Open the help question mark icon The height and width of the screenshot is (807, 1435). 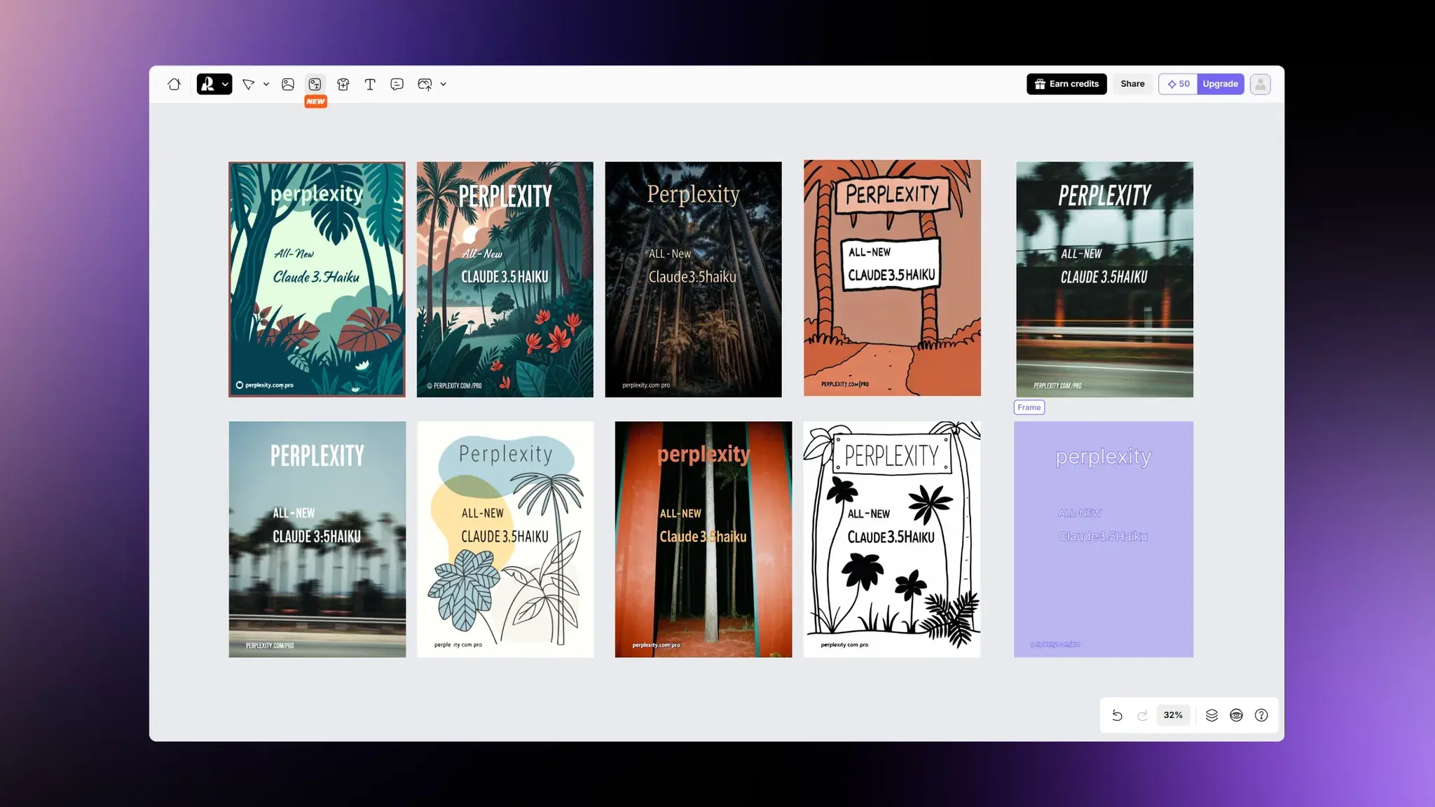click(x=1261, y=715)
